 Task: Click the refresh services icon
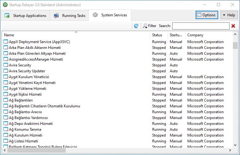tap(136, 26)
